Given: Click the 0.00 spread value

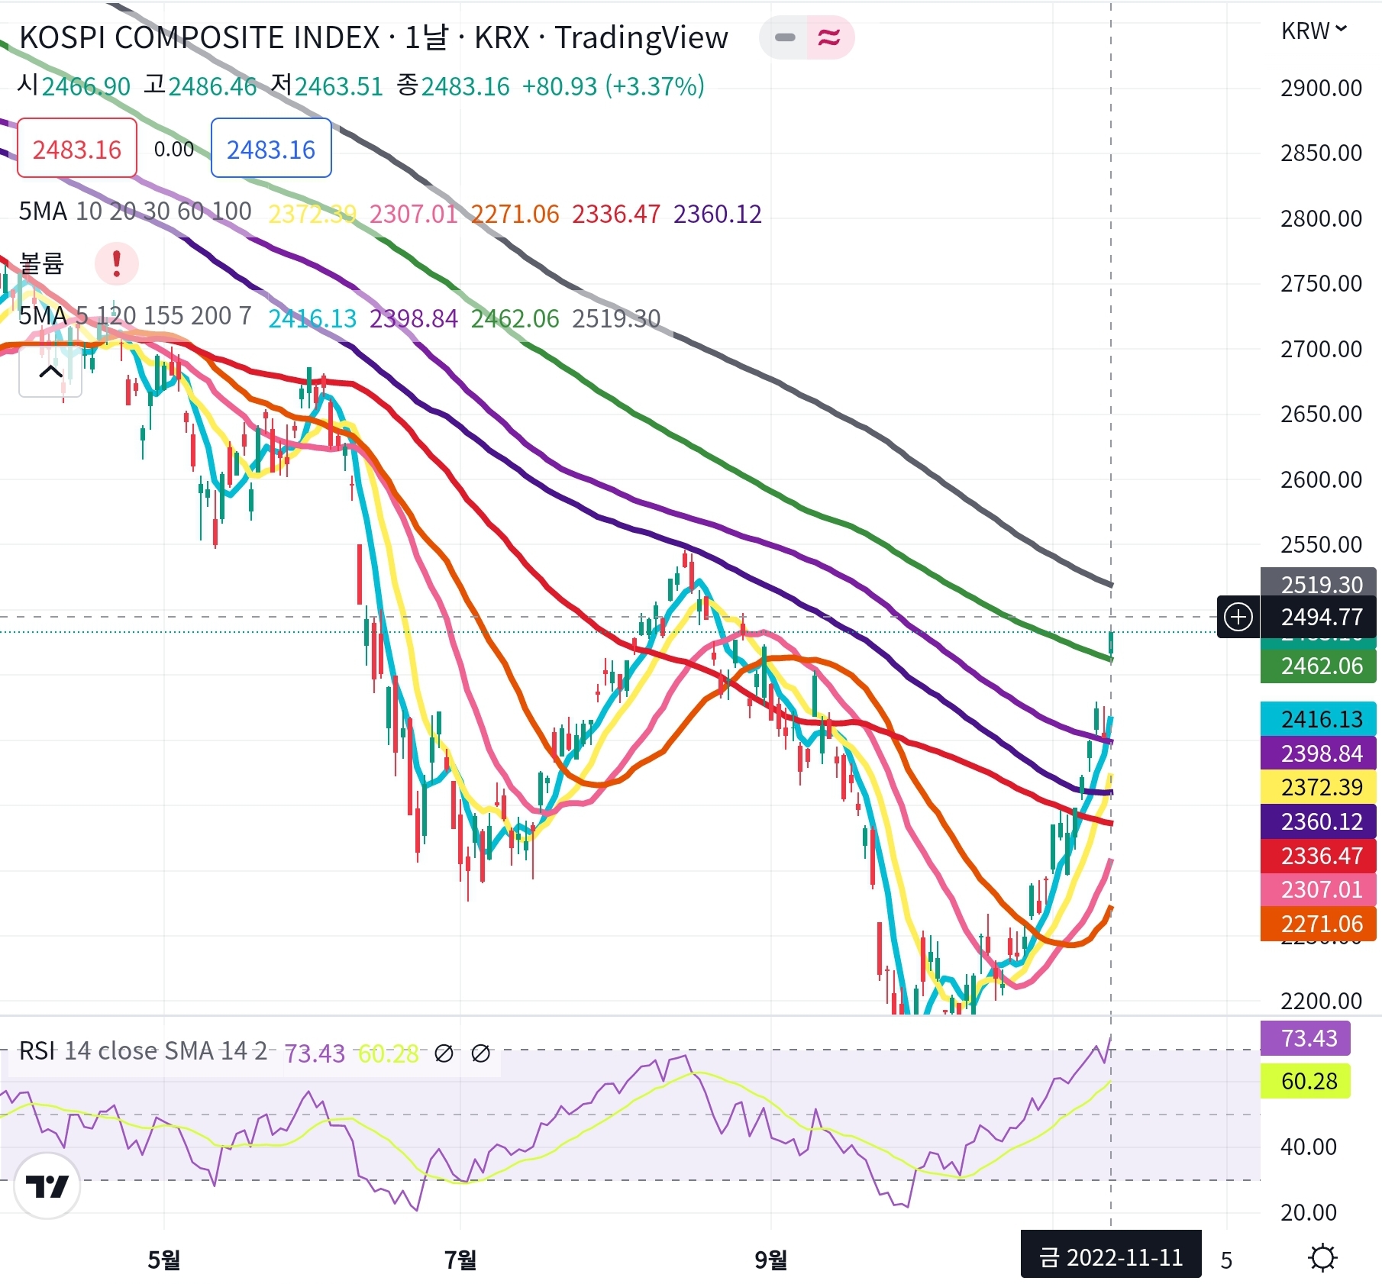Looking at the screenshot, I should point(174,149).
